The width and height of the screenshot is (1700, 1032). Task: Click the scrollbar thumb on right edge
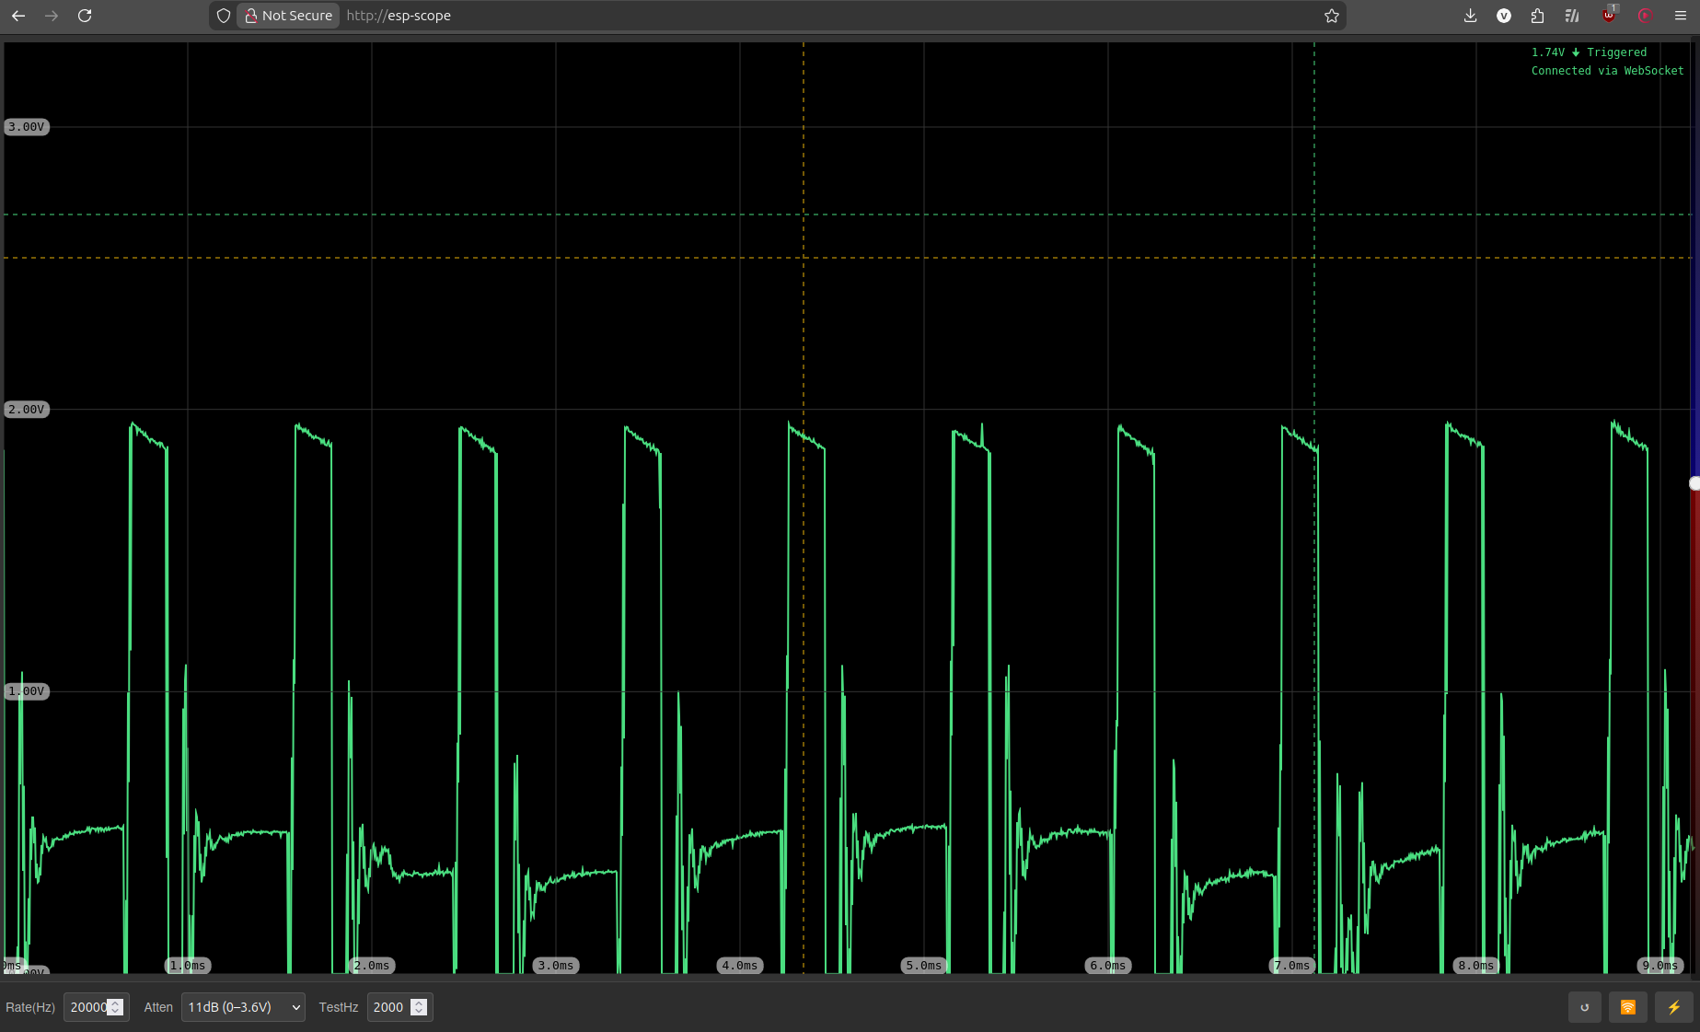tap(1694, 483)
